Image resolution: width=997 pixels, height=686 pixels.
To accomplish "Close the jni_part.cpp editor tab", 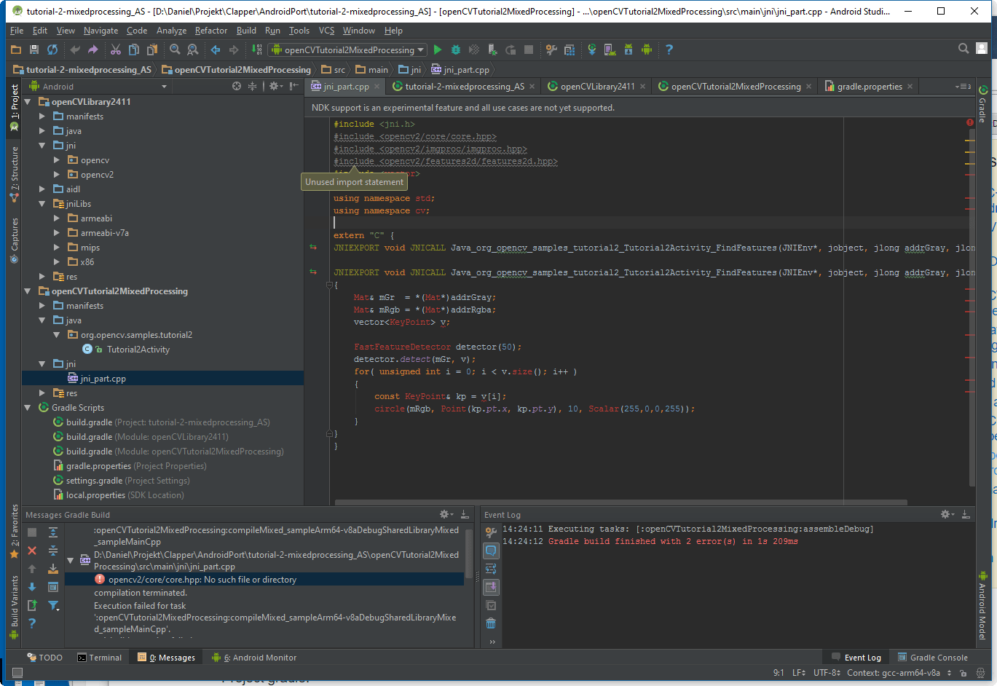I will pos(377,87).
